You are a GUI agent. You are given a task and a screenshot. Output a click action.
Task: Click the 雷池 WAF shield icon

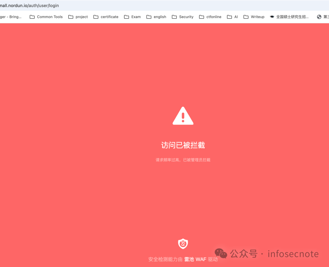point(183,244)
